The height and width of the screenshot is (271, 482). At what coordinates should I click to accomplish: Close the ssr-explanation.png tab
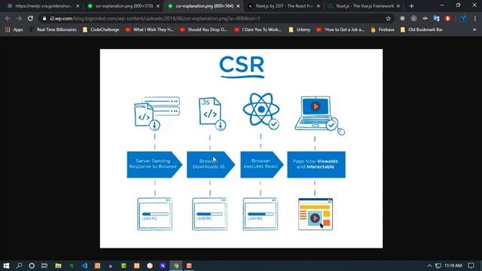point(158,6)
